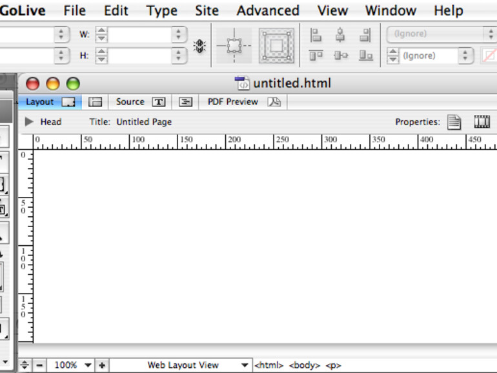Image resolution: width=497 pixels, height=373 pixels.
Task: Open the outline editor tab icon
Action: coord(185,102)
